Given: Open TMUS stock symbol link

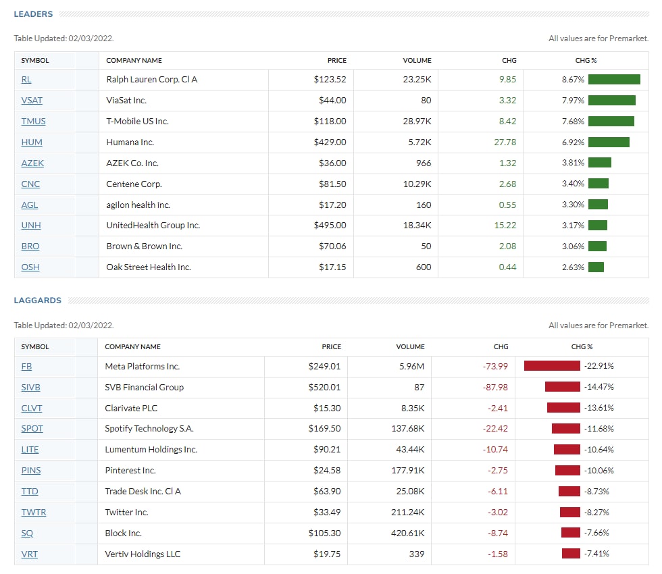Looking at the screenshot, I should [33, 121].
